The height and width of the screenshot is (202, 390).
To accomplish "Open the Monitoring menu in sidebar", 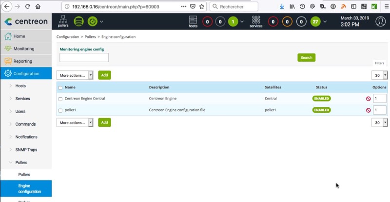I will click(x=23, y=49).
